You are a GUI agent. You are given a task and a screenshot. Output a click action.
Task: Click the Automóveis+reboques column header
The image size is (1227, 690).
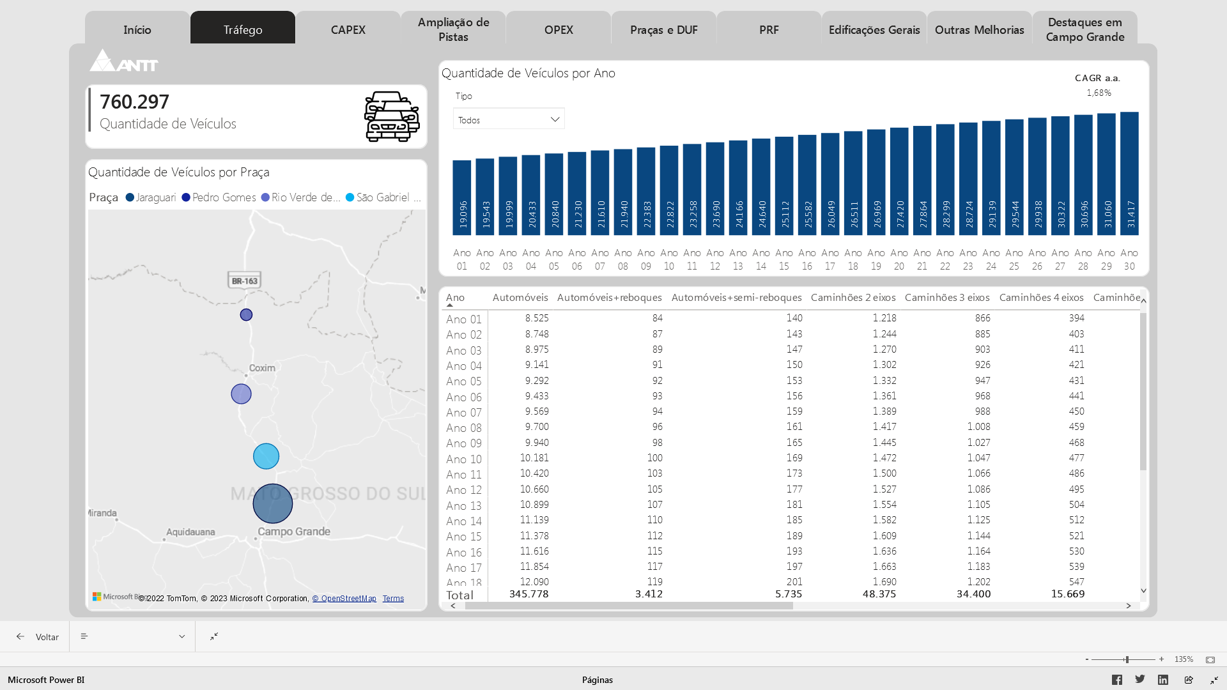tap(609, 297)
